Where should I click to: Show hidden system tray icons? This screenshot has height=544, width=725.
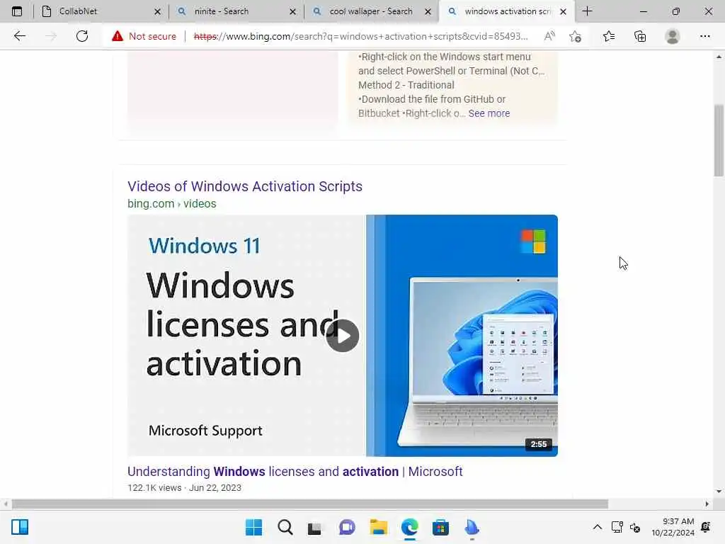598,527
